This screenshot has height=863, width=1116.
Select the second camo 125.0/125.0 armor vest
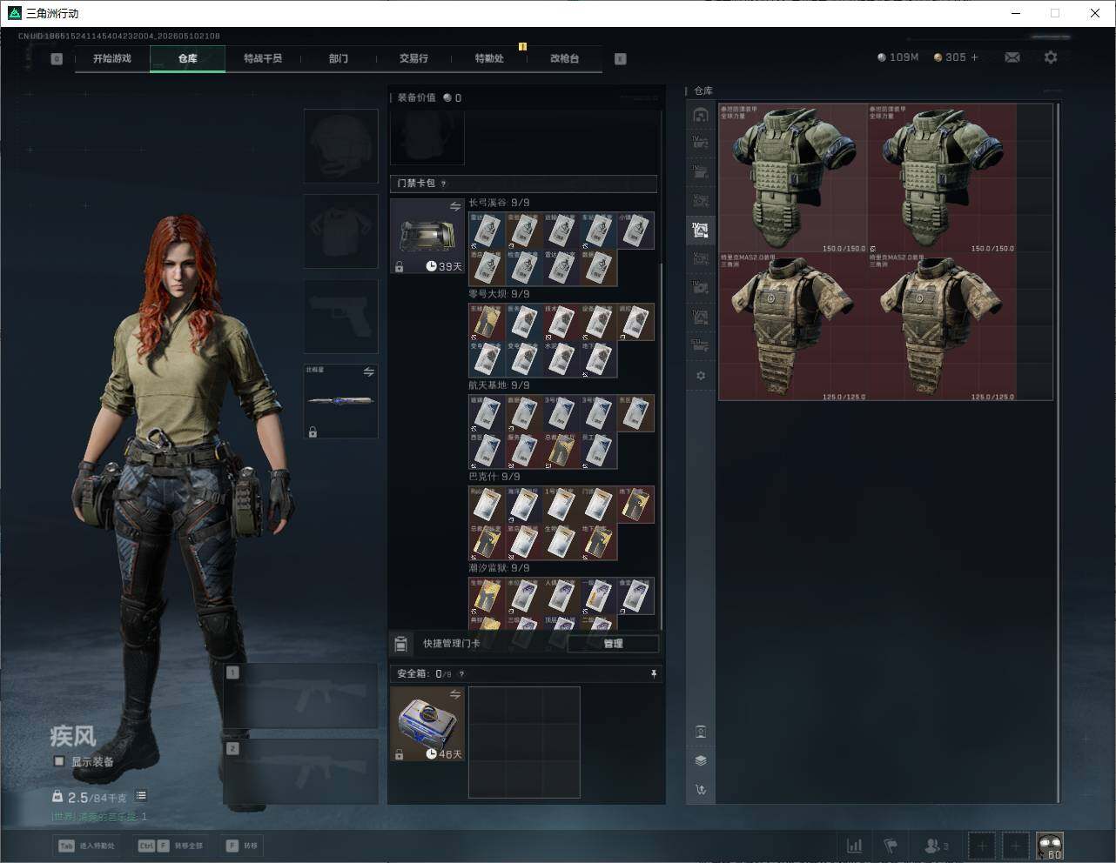click(x=942, y=327)
